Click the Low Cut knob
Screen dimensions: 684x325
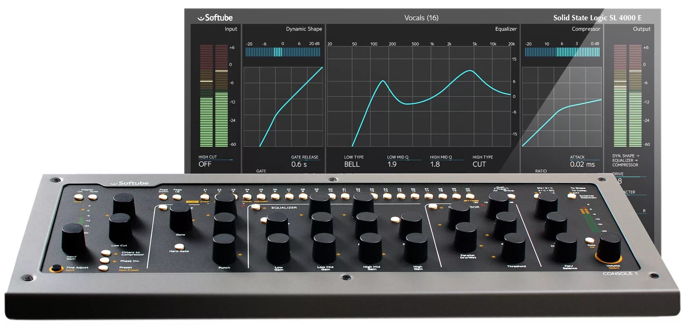pos(121,228)
